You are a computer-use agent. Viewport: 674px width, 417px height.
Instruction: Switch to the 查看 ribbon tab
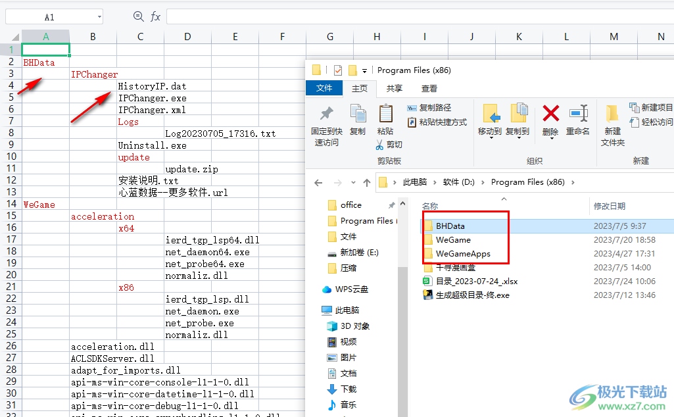tap(429, 88)
